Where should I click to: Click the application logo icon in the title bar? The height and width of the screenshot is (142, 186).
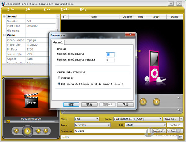tap(3, 4)
